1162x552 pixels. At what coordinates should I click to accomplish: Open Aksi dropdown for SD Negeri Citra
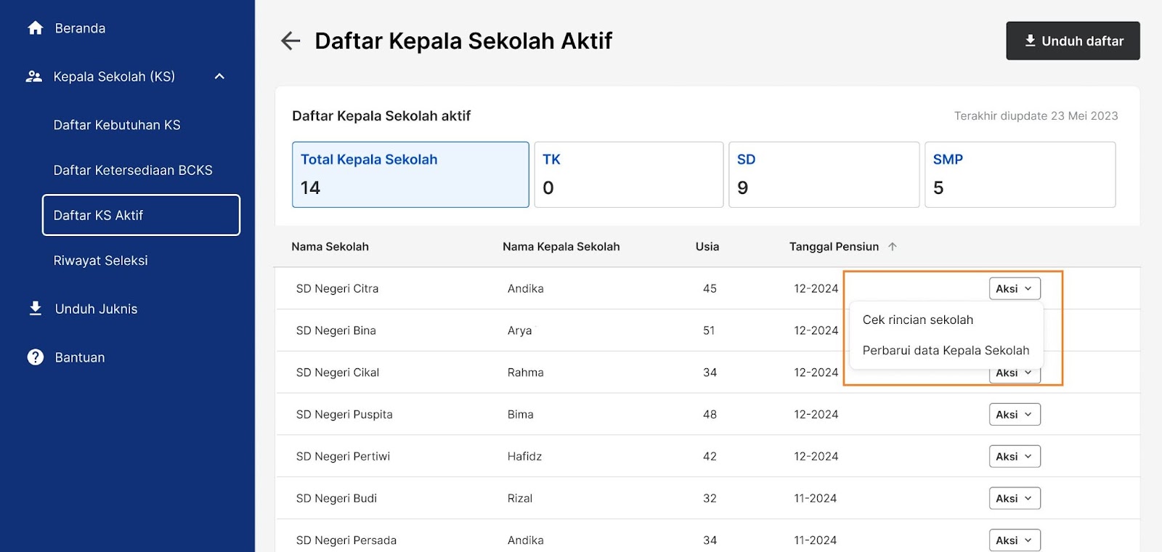tap(1015, 288)
